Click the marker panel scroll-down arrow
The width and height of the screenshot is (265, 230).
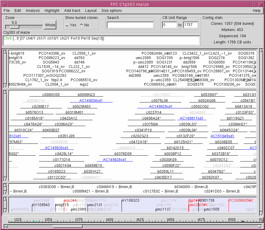[5, 85]
